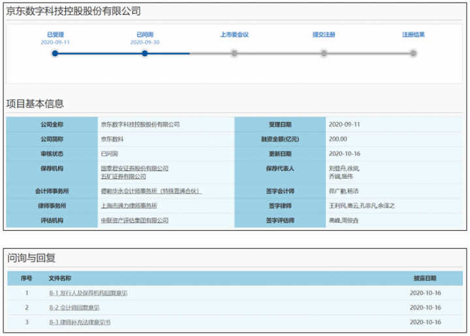
Task: Click the 注册结果 timeline dot
Action: coord(413,53)
